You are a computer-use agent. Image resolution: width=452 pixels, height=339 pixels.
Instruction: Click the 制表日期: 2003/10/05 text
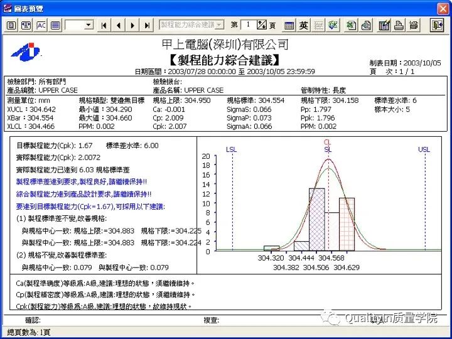click(x=405, y=63)
